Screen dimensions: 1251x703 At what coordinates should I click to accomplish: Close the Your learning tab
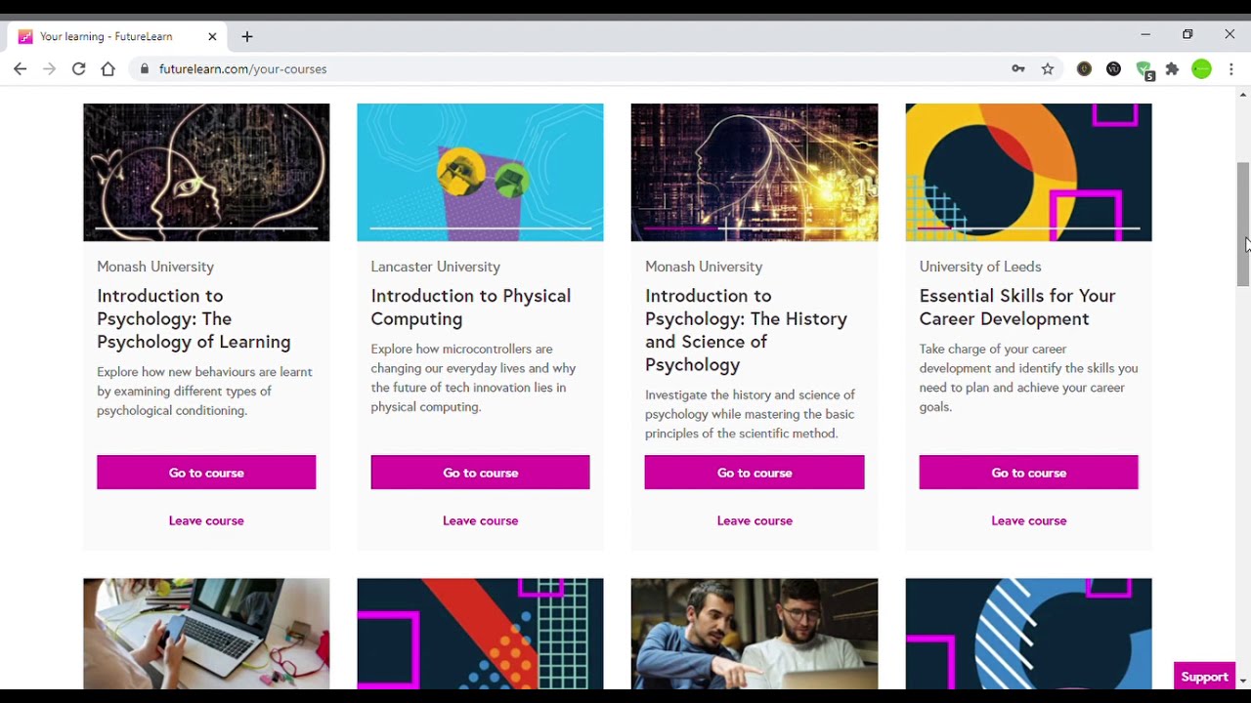212,37
